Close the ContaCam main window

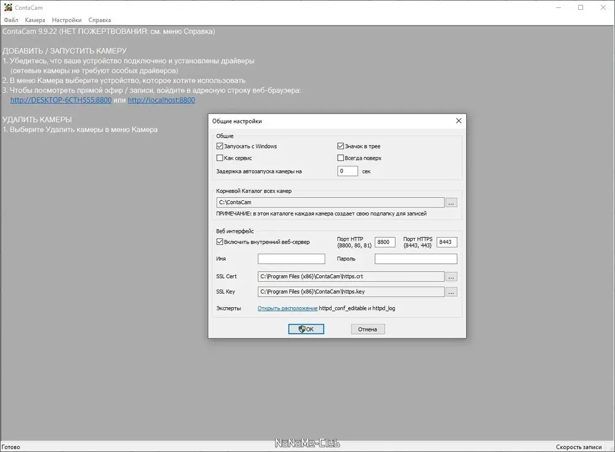click(603, 7)
